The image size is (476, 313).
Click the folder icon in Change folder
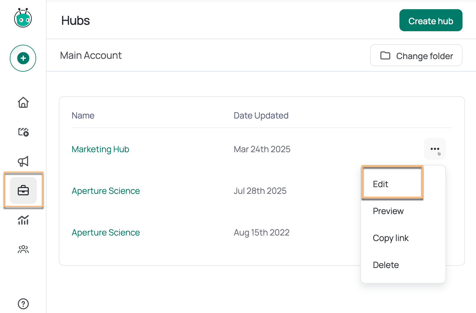pos(385,55)
